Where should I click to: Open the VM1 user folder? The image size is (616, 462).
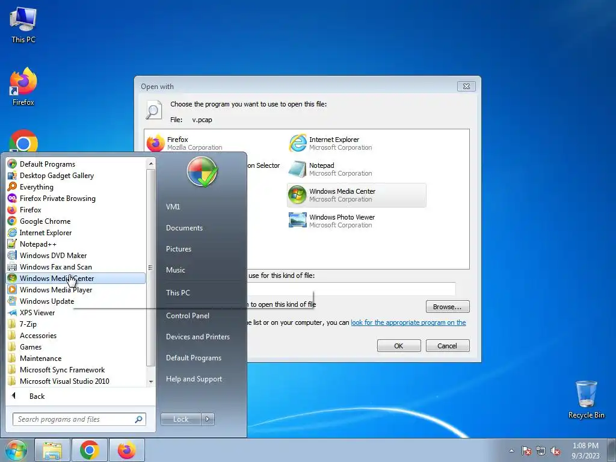tap(173, 207)
